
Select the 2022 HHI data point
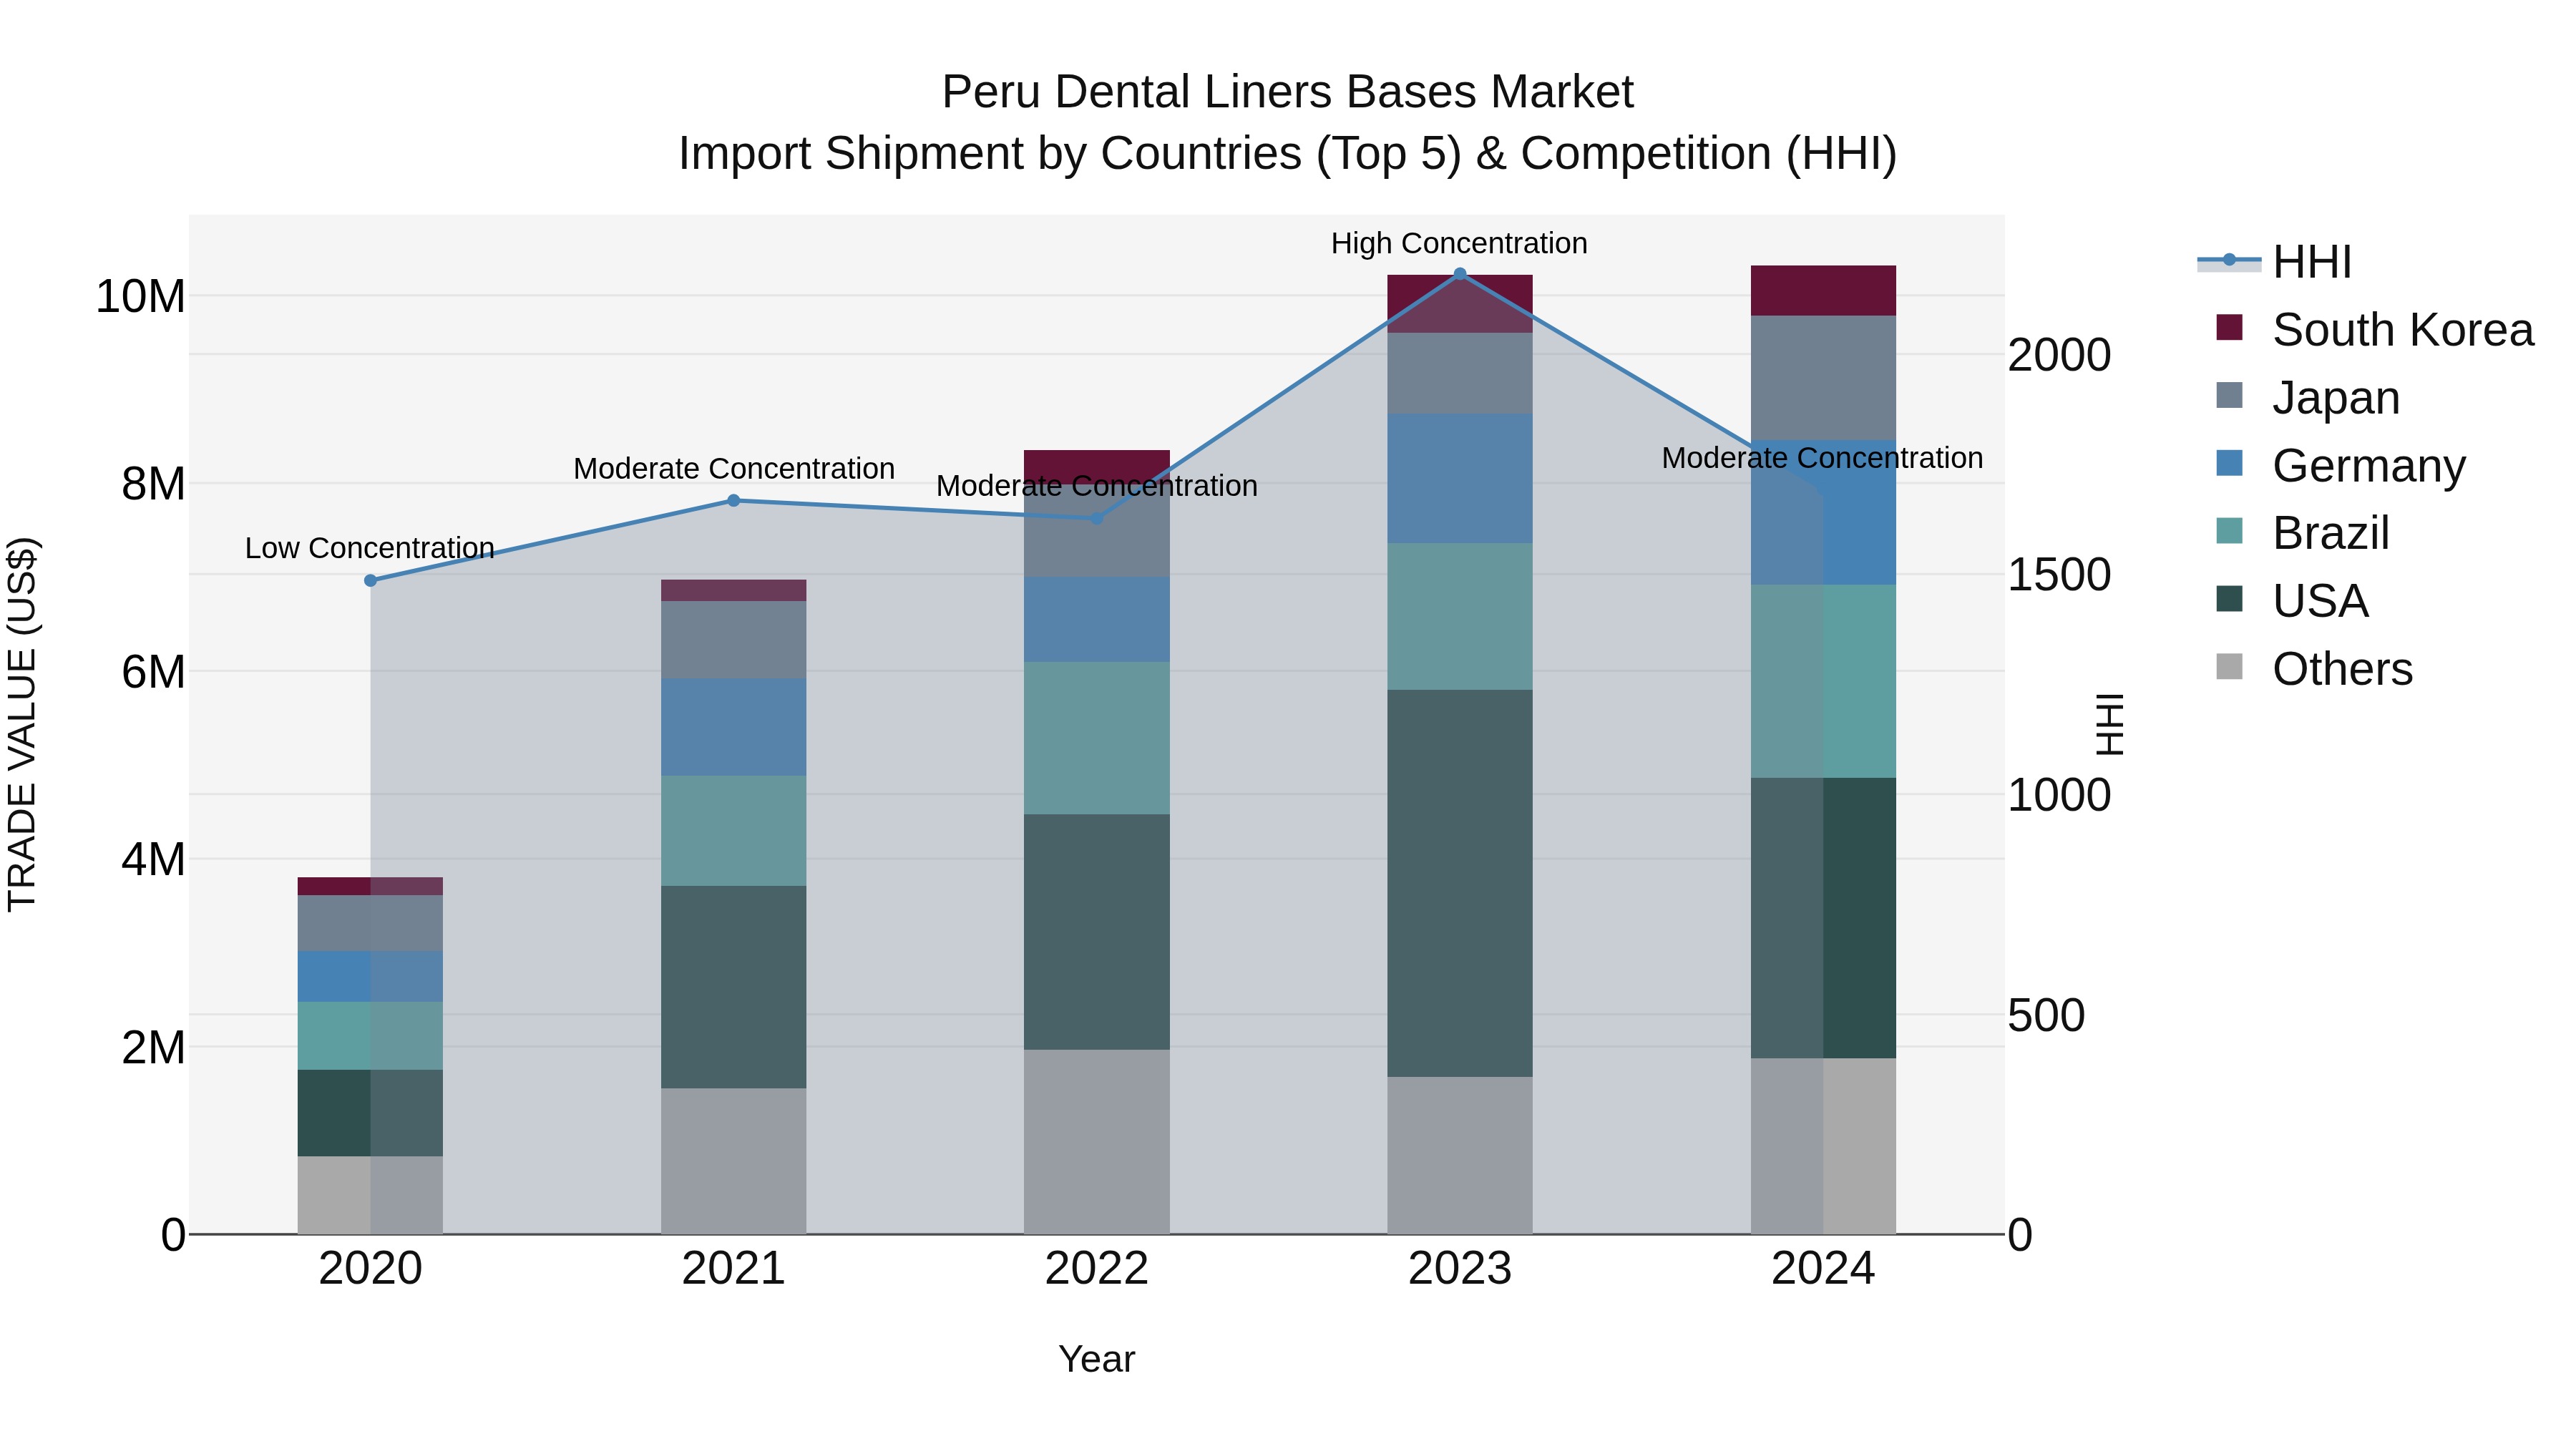tap(1096, 518)
